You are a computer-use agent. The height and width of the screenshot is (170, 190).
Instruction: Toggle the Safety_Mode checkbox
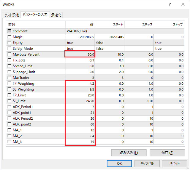coord(9,48)
